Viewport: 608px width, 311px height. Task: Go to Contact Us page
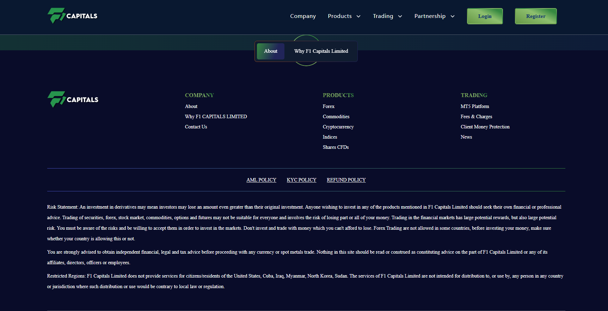tap(196, 127)
